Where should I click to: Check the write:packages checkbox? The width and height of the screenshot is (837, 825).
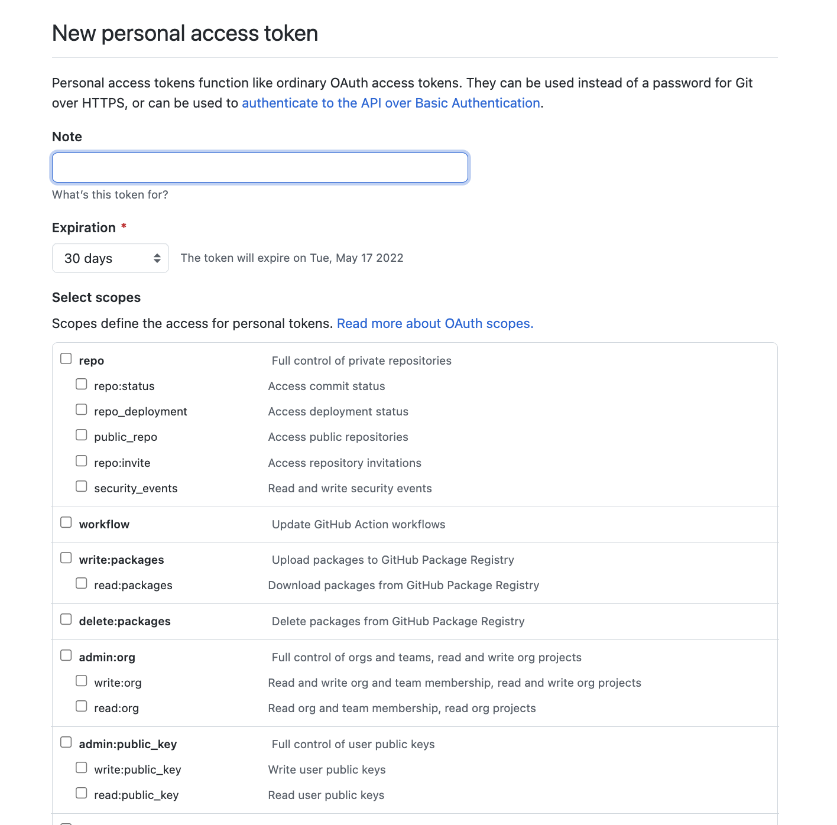coord(66,558)
